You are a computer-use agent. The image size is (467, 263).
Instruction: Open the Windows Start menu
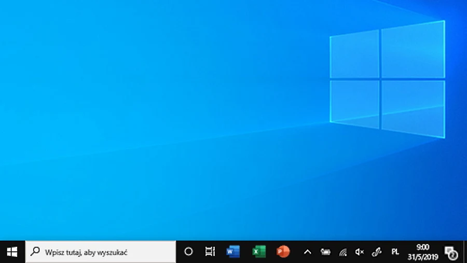(x=12, y=252)
